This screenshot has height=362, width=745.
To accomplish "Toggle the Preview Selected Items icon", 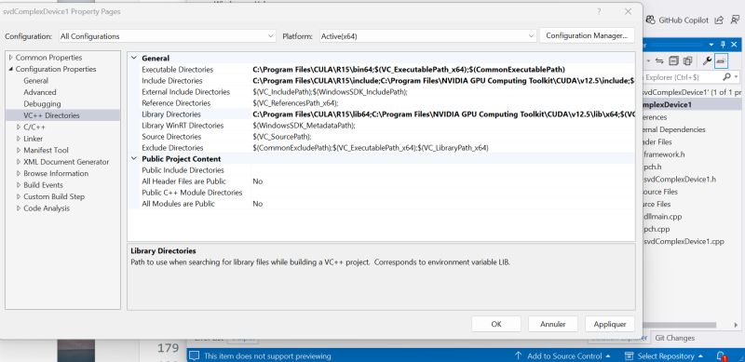I will point(721,60).
